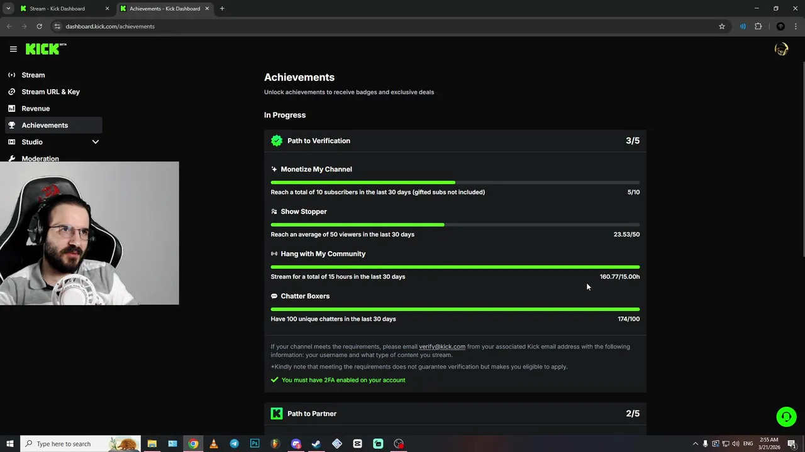Screen dimensions: 805x452
Task: Open the tab search dropdown
Action: pos(8,9)
